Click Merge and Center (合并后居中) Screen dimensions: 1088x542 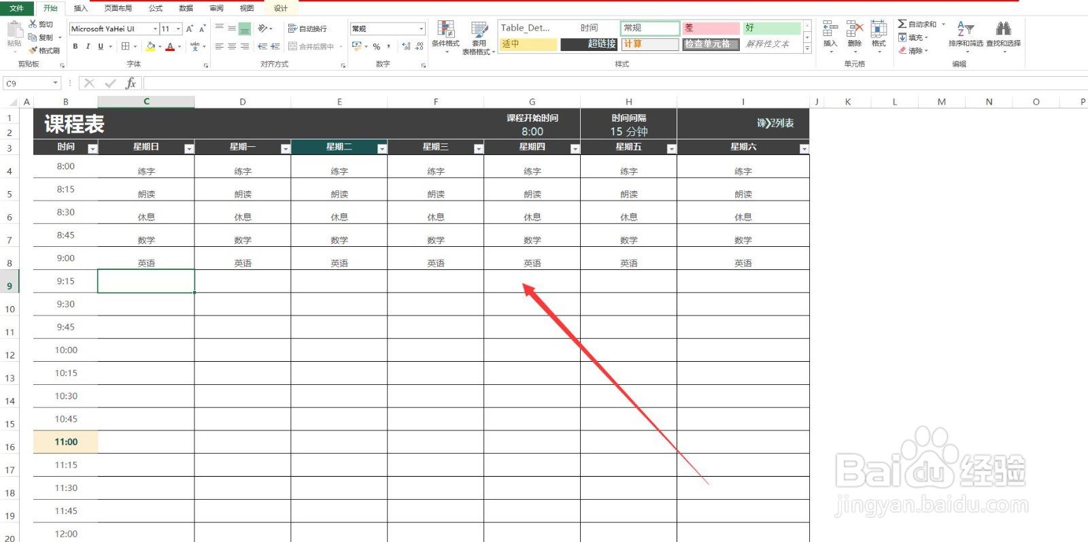pyautogui.click(x=311, y=46)
